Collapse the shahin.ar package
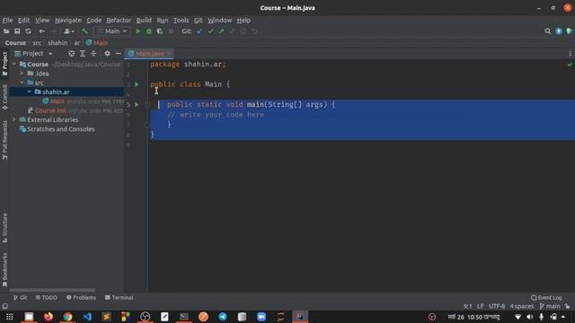The image size is (575, 323). [x=30, y=92]
